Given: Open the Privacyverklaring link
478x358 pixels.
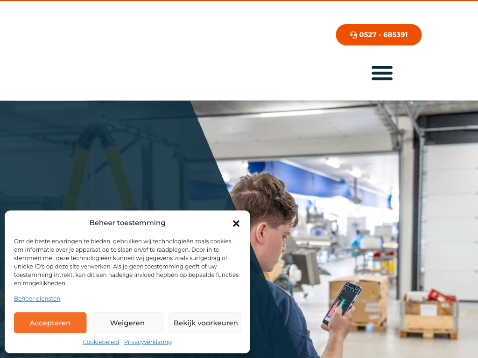Looking at the screenshot, I should (x=148, y=342).
